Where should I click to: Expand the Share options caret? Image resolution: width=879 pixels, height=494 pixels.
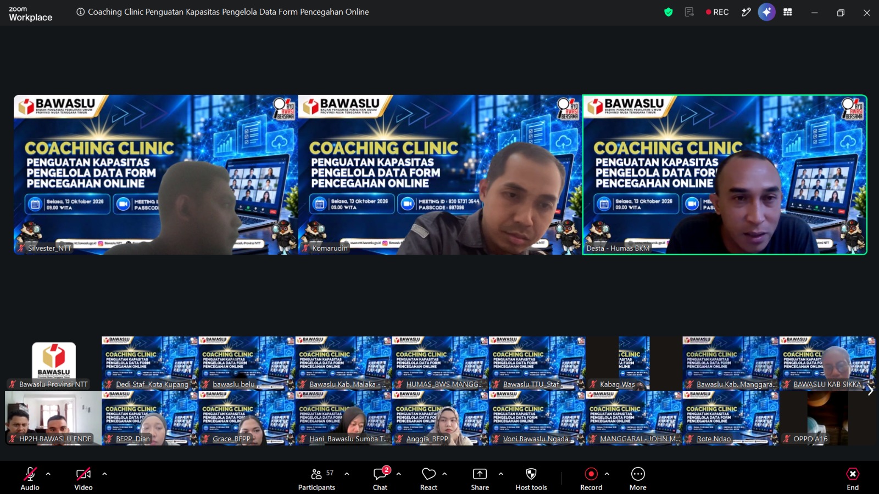[x=500, y=474]
